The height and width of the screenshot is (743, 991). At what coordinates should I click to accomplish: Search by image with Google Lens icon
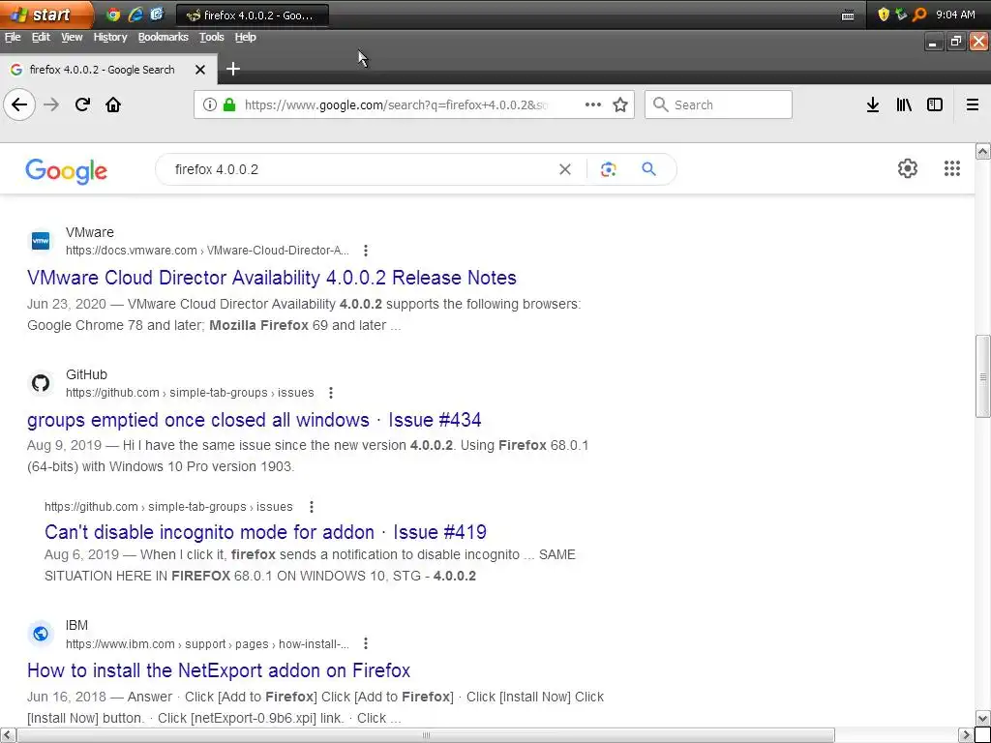(x=608, y=169)
